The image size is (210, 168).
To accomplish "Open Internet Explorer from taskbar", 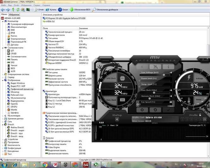I will (15, 165).
